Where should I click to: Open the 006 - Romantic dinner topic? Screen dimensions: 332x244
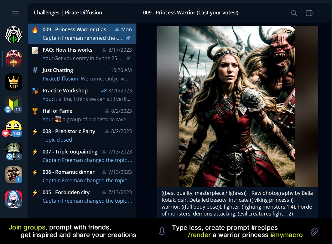tap(82, 176)
